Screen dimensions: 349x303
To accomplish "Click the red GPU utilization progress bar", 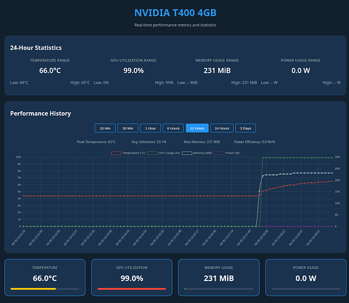I will pyautogui.click(x=131, y=288).
